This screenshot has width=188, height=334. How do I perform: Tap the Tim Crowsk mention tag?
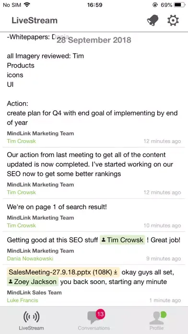(122, 240)
